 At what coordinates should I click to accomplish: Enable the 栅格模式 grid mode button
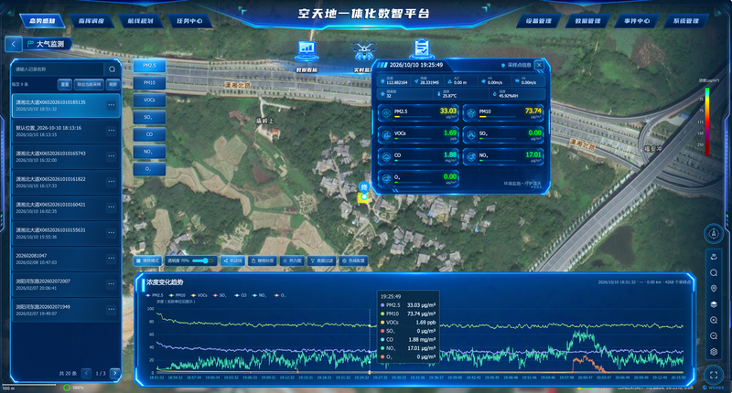point(147,260)
